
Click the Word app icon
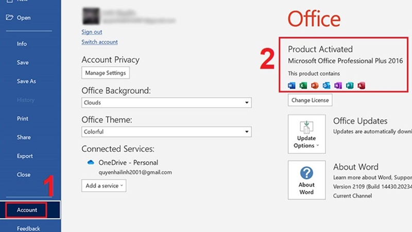tap(291, 86)
